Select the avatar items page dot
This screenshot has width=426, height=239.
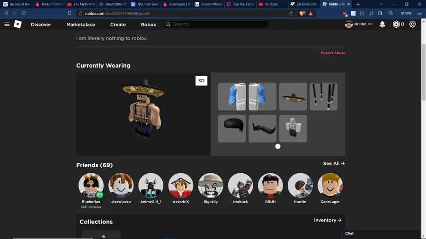tap(278, 146)
